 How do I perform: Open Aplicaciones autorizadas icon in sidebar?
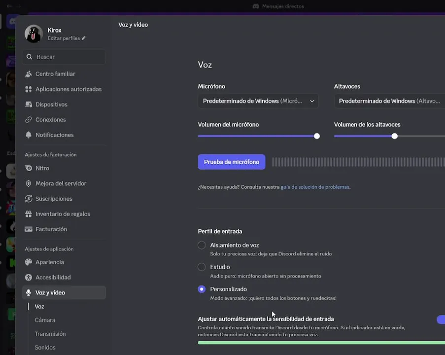29,89
